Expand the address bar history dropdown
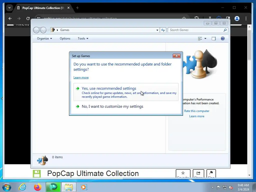Image resolution: width=256 pixels, height=192 pixels. [157, 30]
